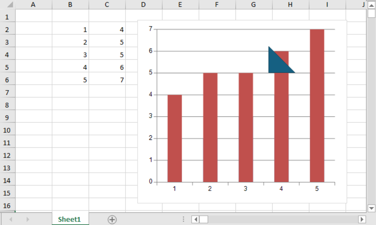Image resolution: width=376 pixels, height=225 pixels.
Task: Click horizontal scrollbar left arrow
Action: click(x=195, y=220)
